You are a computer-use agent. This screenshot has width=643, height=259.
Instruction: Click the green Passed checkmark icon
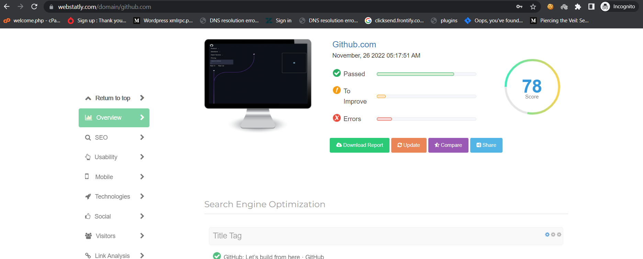pyautogui.click(x=337, y=73)
